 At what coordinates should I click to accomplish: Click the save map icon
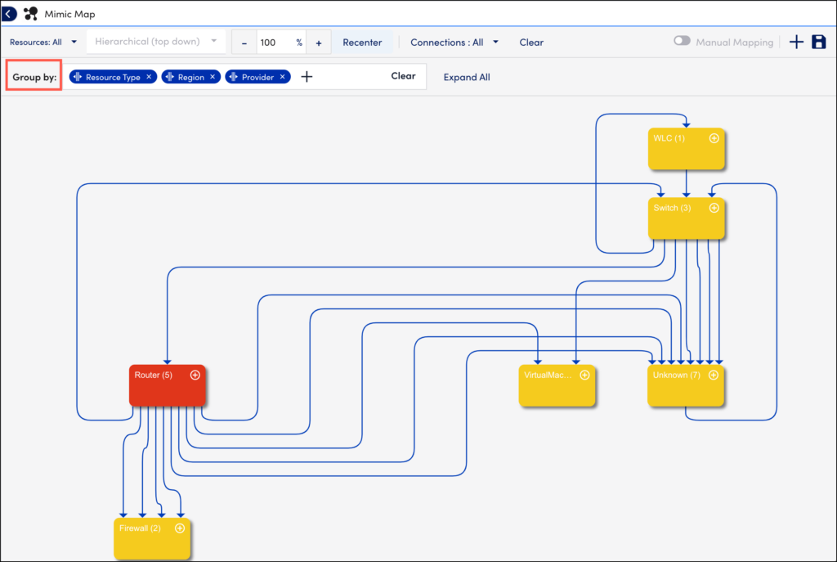coord(819,41)
